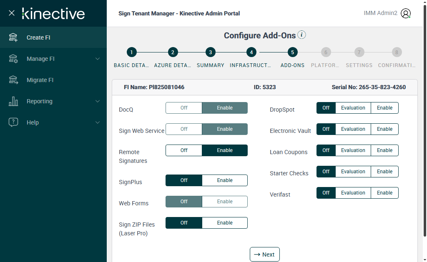Set Verifast to Off

[326, 192]
